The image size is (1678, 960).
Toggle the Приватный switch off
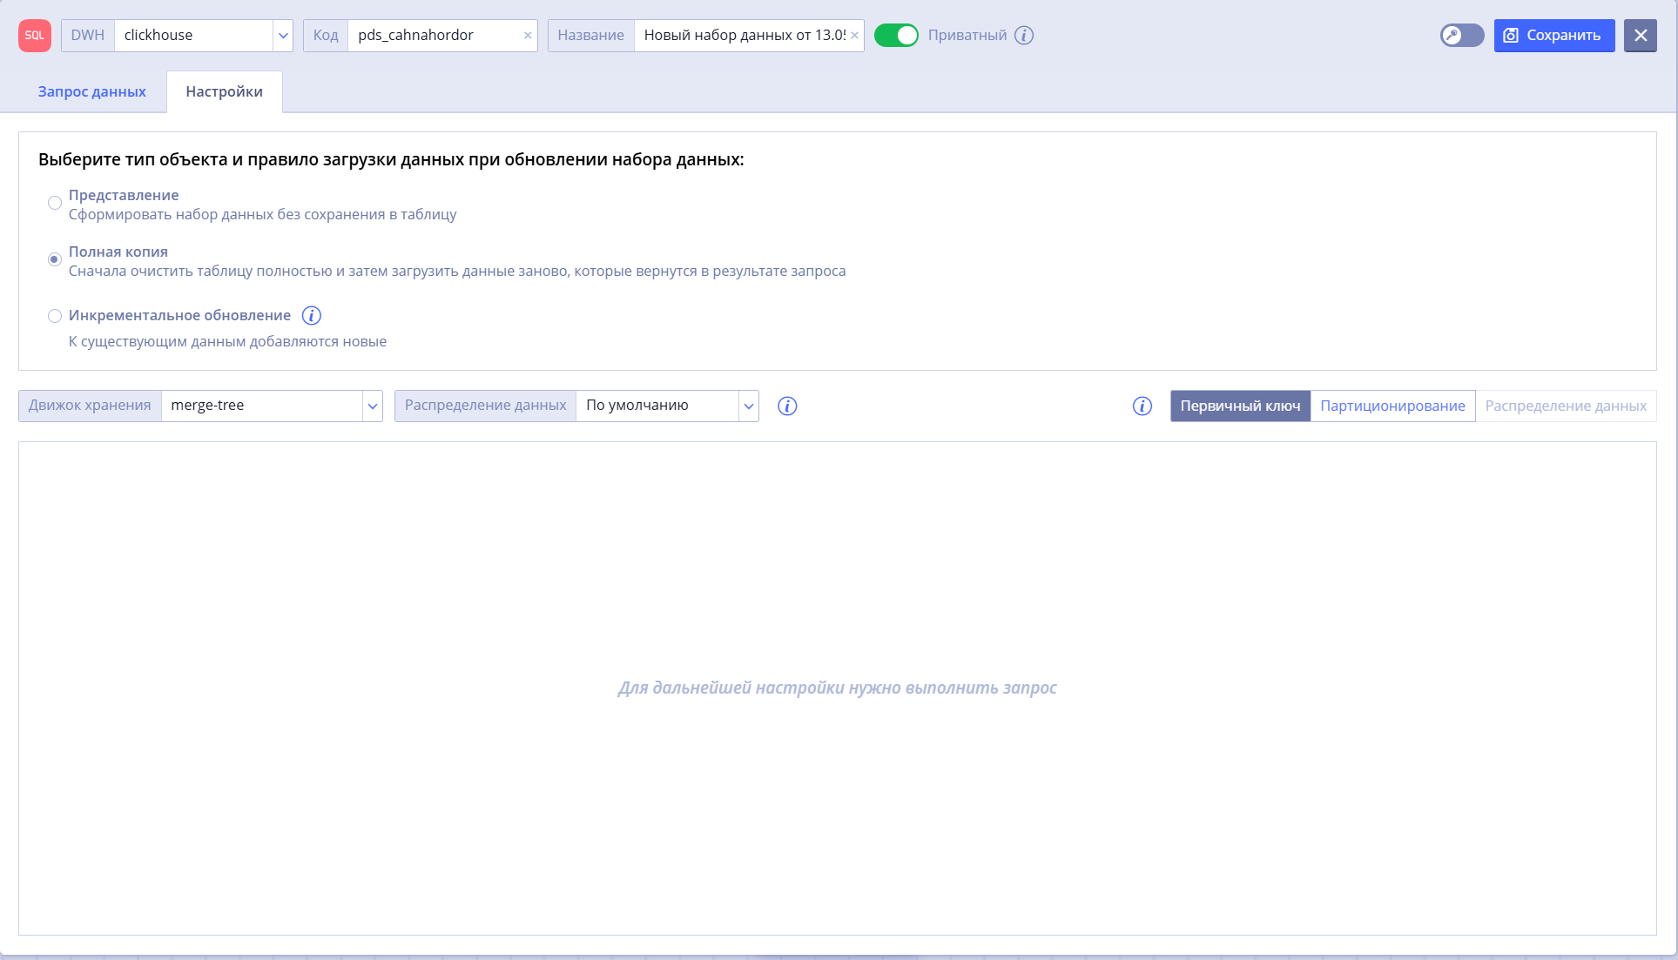[896, 36]
